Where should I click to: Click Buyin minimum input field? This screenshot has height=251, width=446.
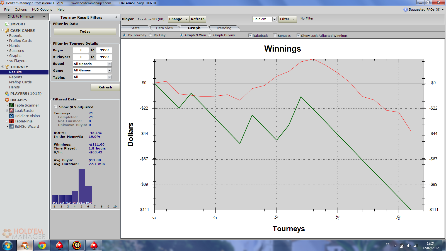pos(81,50)
